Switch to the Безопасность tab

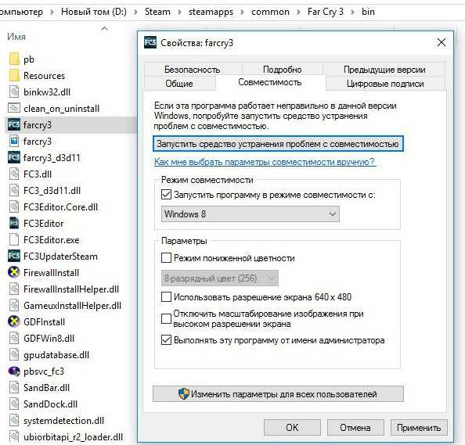tap(193, 70)
